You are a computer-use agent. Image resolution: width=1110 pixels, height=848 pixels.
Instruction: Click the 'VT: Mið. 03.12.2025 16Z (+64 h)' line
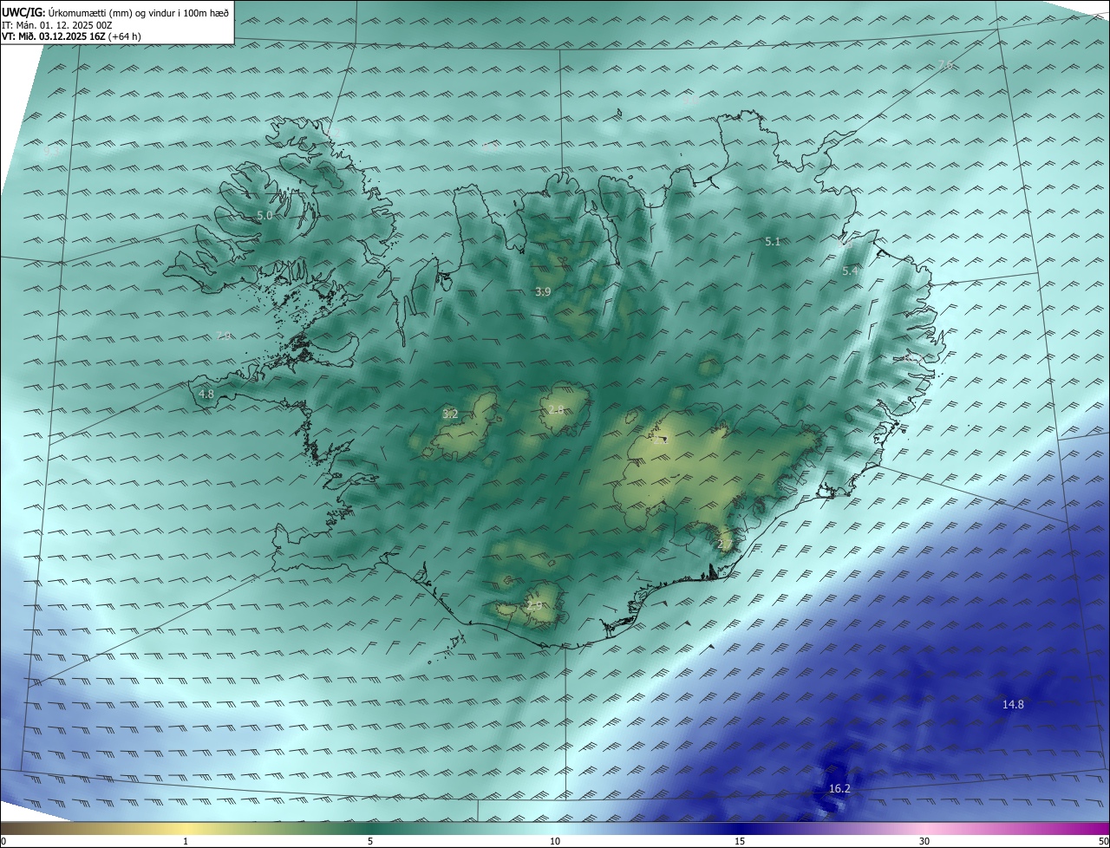(x=71, y=36)
